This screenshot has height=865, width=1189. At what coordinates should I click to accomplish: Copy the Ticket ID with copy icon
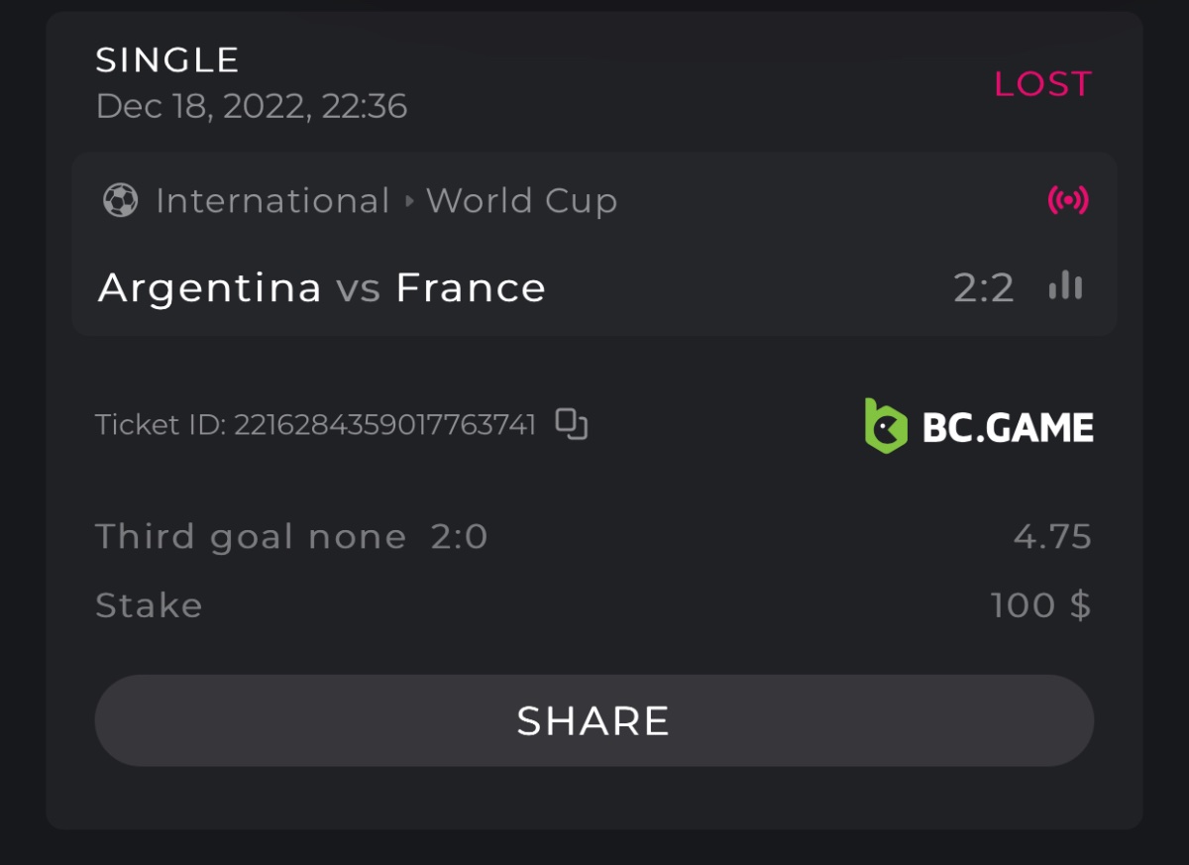pyautogui.click(x=572, y=424)
